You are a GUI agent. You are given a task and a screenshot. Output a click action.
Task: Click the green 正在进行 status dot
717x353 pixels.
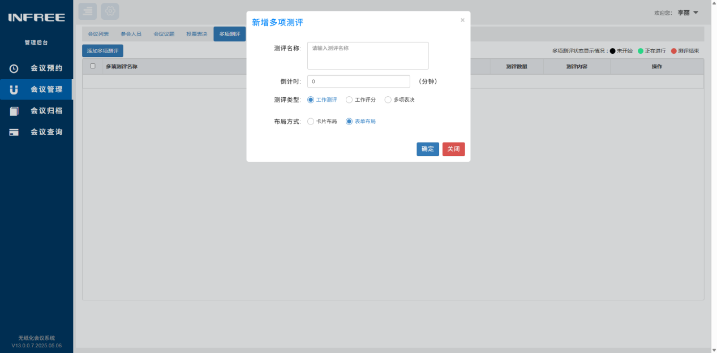tap(641, 51)
